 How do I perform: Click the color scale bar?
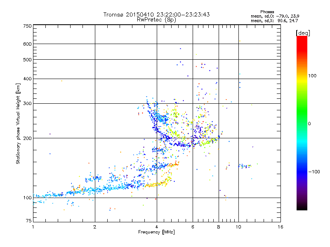pyautogui.click(x=302, y=123)
